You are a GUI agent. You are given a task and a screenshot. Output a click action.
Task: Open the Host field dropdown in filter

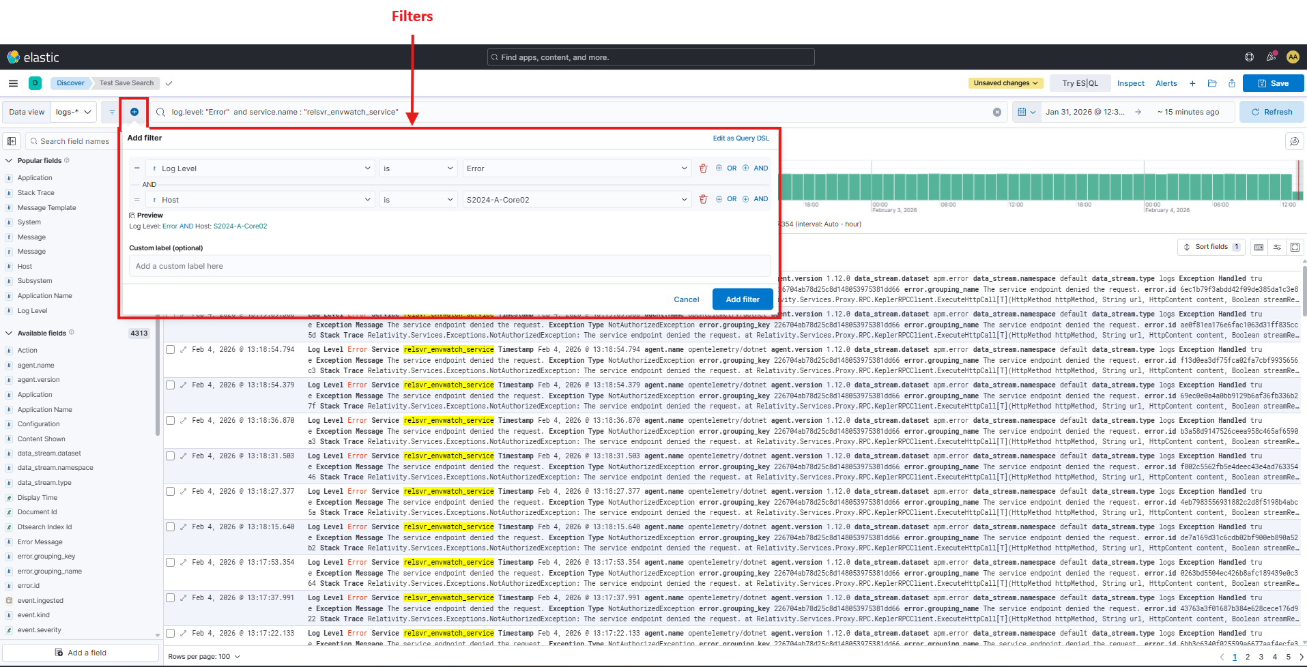click(259, 200)
